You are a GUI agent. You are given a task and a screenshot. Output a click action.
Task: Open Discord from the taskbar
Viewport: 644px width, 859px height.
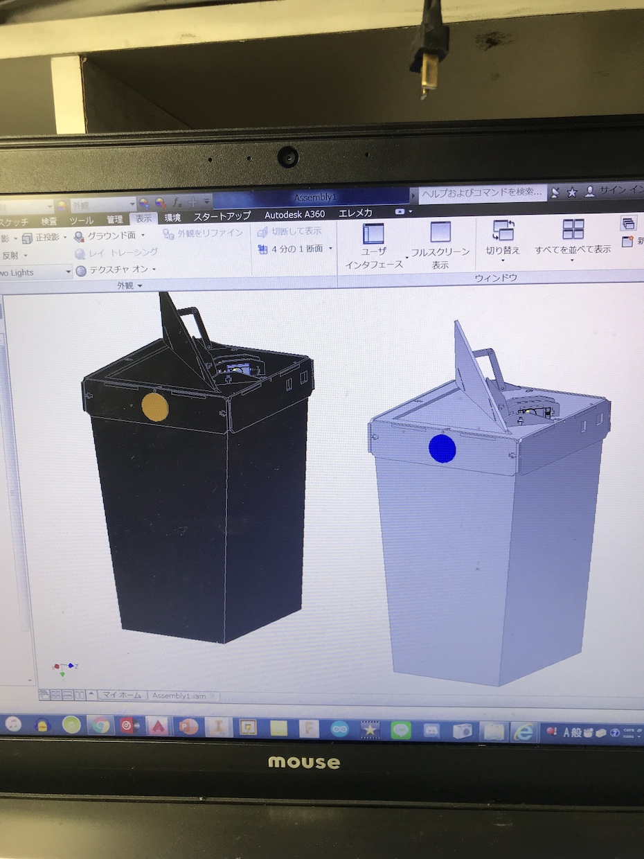[432, 730]
